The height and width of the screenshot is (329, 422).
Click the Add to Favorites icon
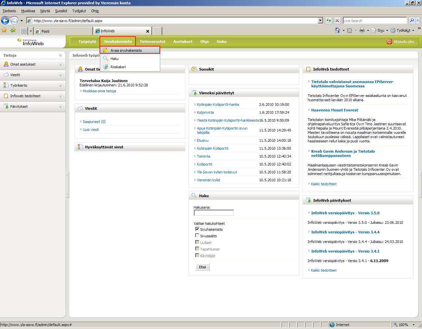point(13,30)
